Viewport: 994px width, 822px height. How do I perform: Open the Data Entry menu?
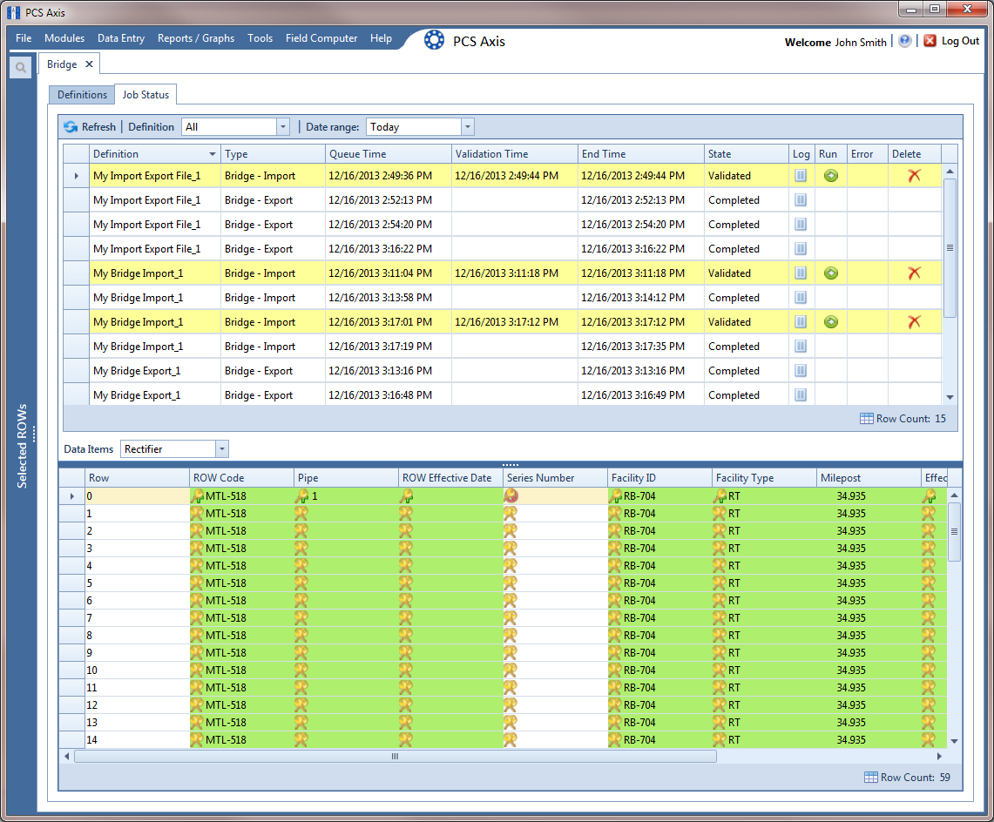pyautogui.click(x=121, y=38)
